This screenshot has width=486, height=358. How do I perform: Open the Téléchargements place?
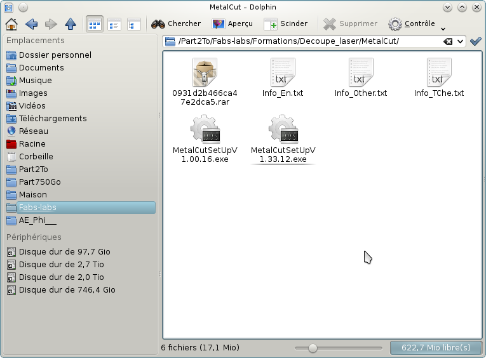[x=81, y=119]
